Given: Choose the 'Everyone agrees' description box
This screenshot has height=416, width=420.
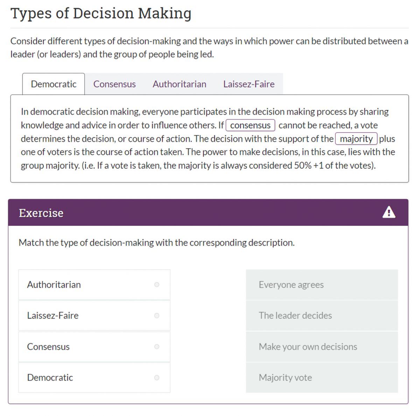Looking at the screenshot, I should 322,285.
